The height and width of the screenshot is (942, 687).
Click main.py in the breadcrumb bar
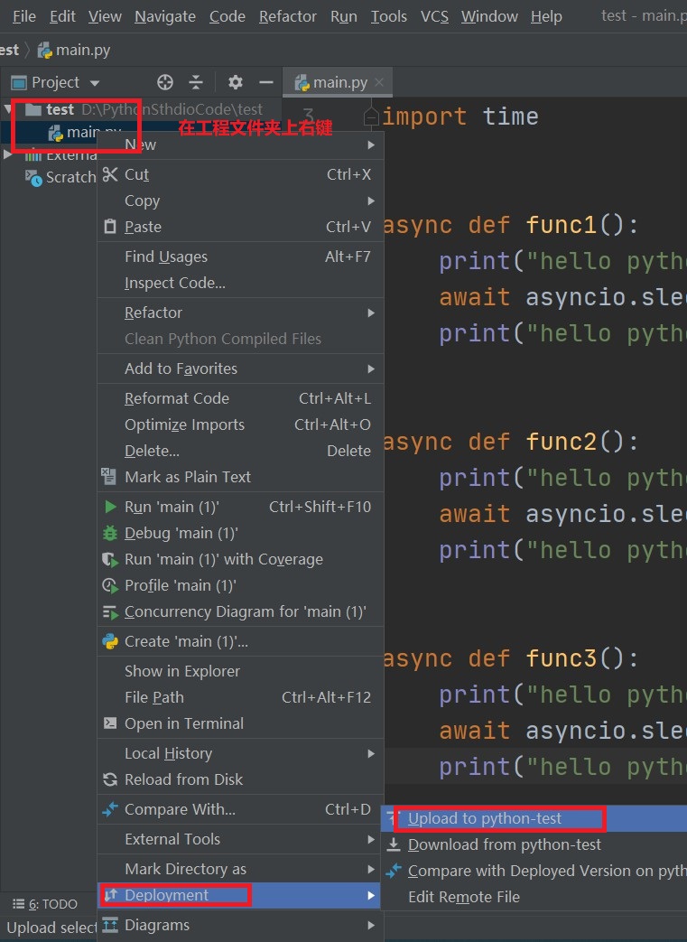74,50
